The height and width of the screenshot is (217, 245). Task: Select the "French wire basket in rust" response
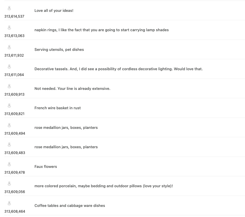58,108
